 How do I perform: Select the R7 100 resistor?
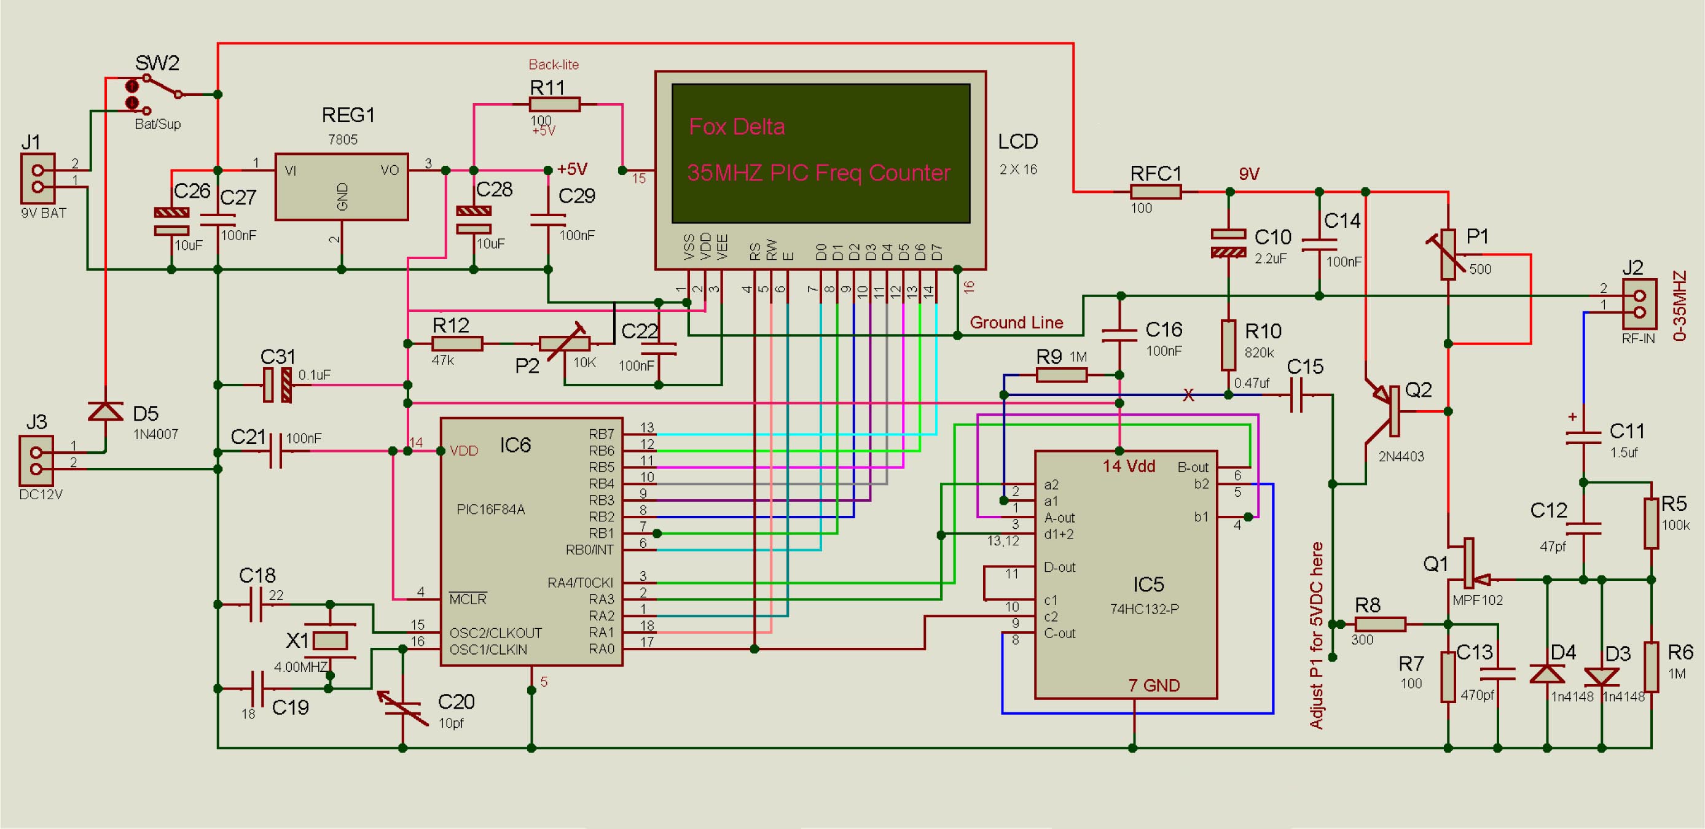(1448, 676)
